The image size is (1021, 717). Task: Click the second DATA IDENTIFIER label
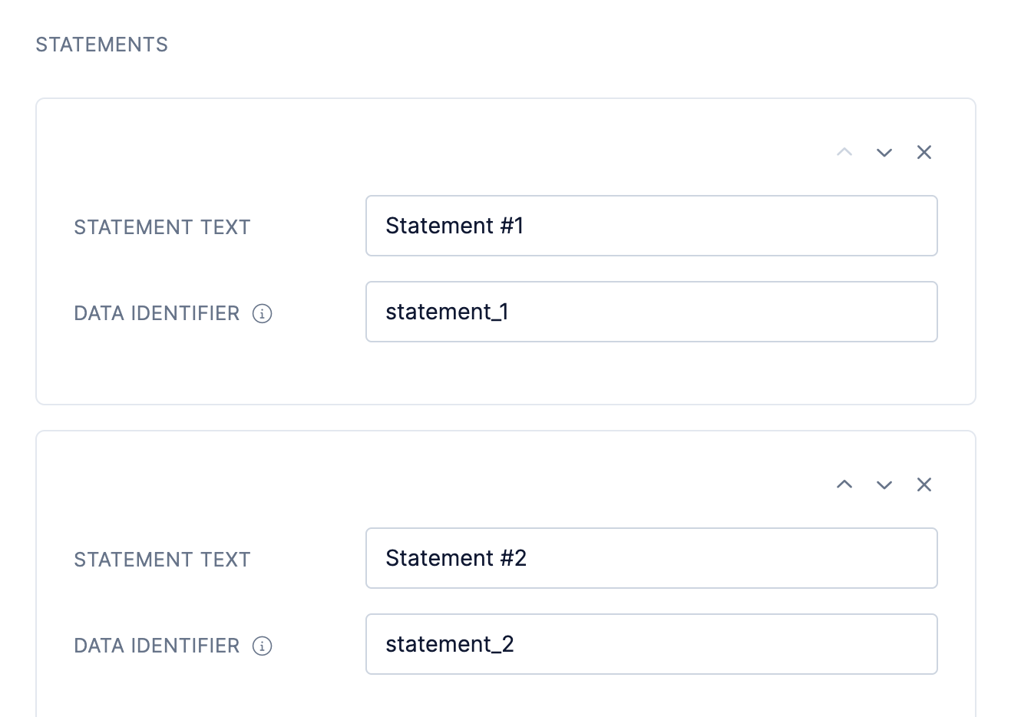(x=157, y=646)
